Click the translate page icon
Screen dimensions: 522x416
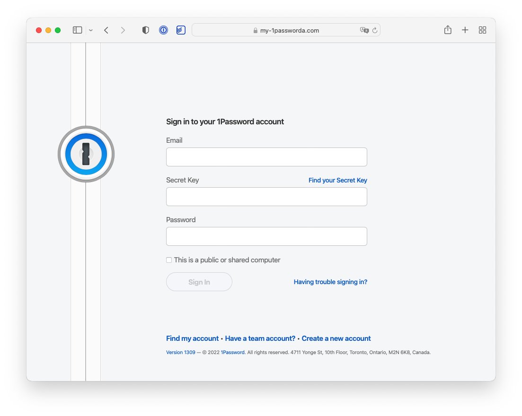[364, 30]
